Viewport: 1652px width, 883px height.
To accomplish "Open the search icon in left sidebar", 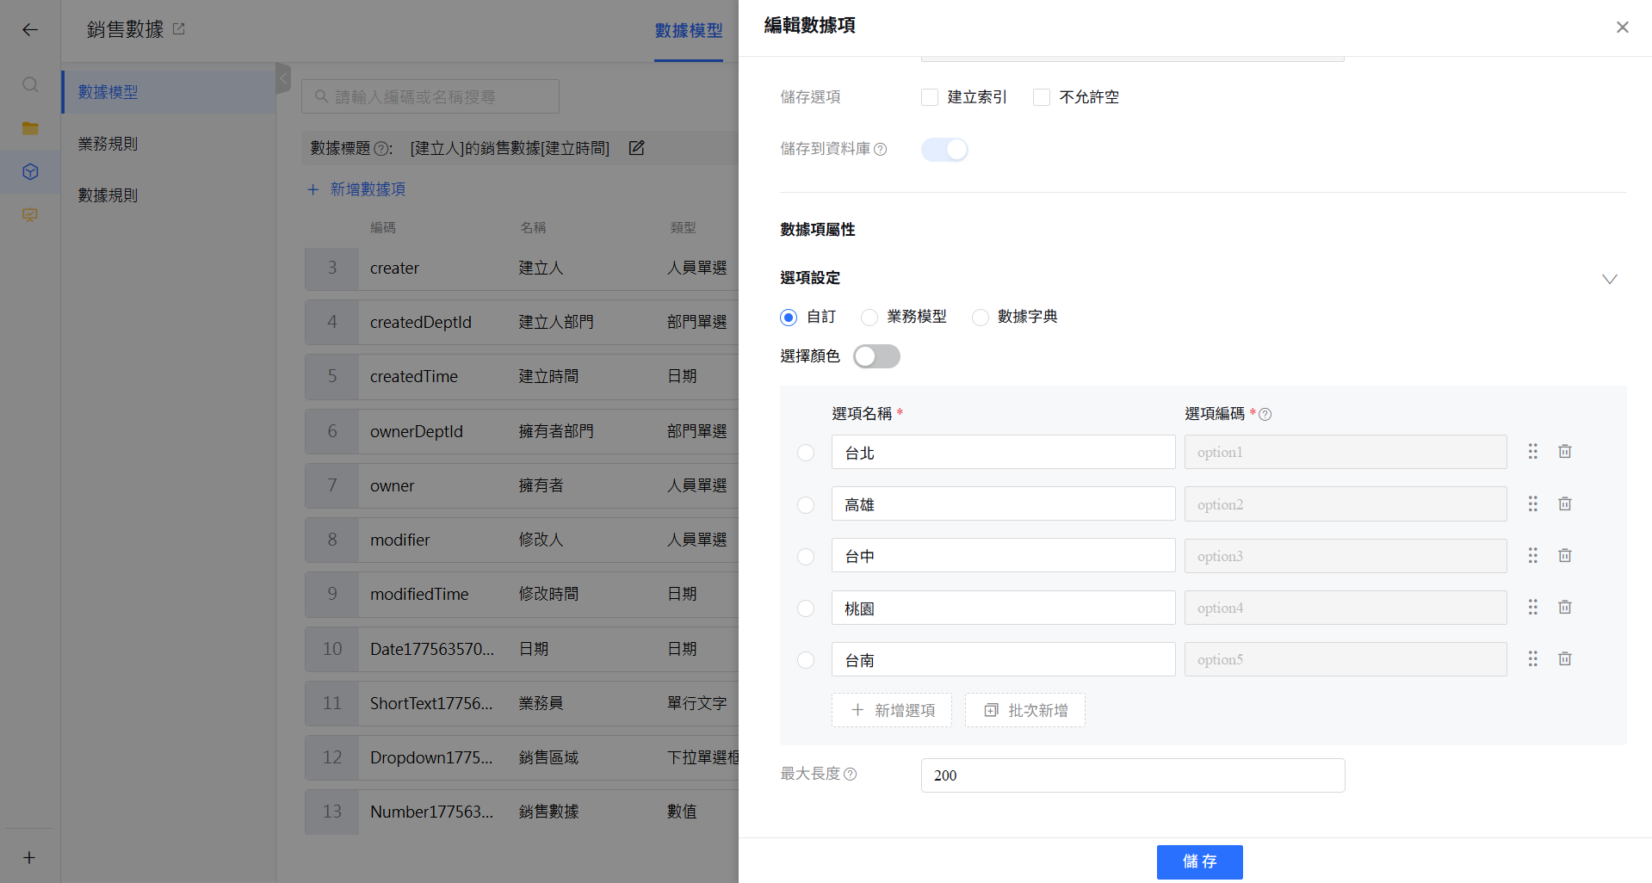I will 30,84.
